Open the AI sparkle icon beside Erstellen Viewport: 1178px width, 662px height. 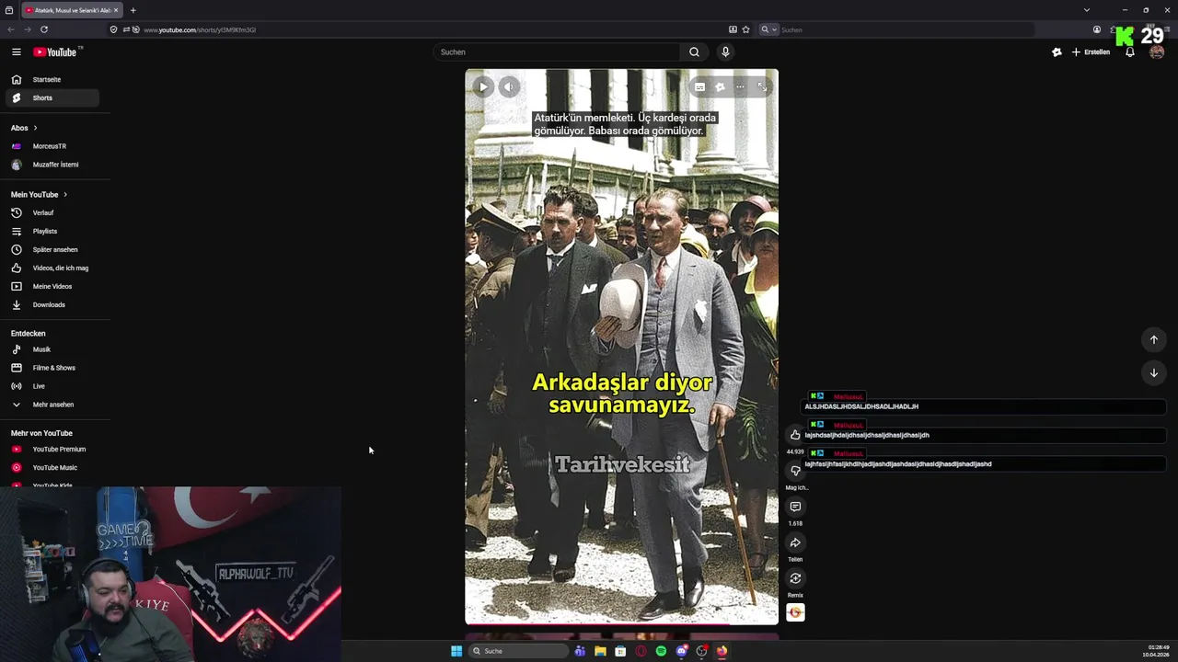point(1057,52)
